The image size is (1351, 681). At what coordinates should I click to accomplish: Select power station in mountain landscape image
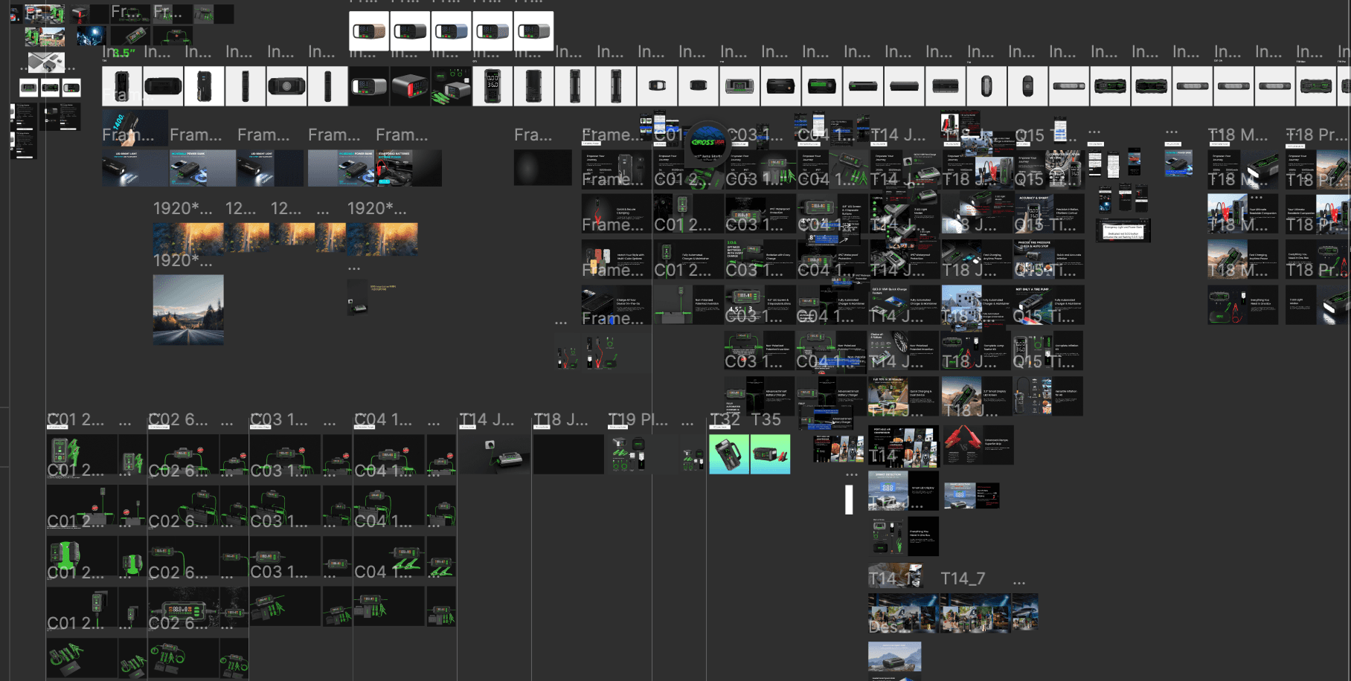point(895,658)
